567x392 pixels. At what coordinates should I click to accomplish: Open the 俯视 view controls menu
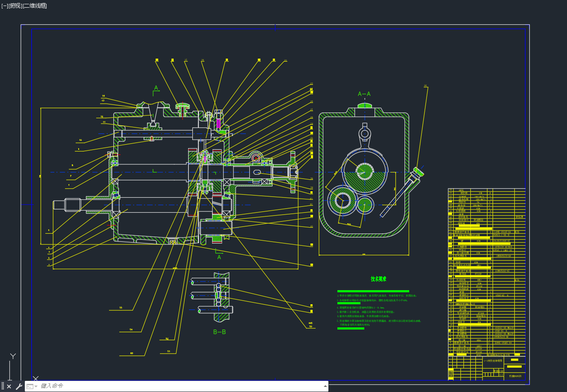15,6
